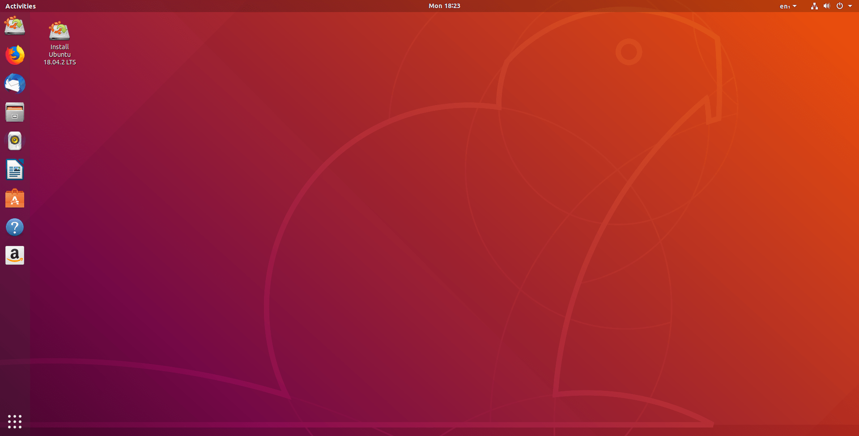Open the Install Ubuntu launcher in the dock

pyautogui.click(x=15, y=26)
